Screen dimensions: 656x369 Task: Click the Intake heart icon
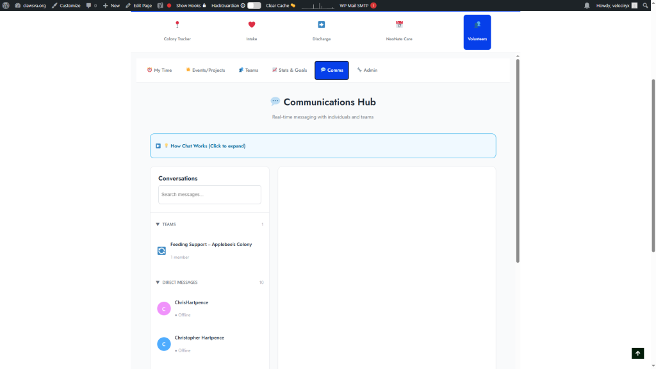252,25
